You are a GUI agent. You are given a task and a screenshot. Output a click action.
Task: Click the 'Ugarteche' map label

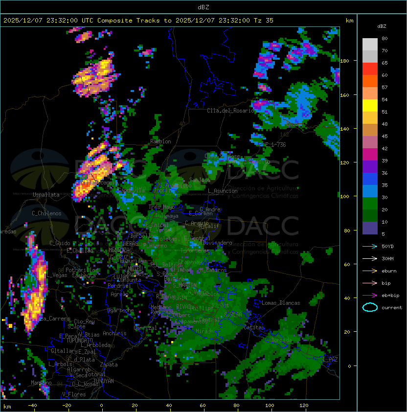pos(120,311)
